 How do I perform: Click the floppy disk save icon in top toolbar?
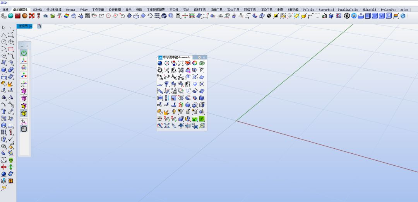pos(389,16)
